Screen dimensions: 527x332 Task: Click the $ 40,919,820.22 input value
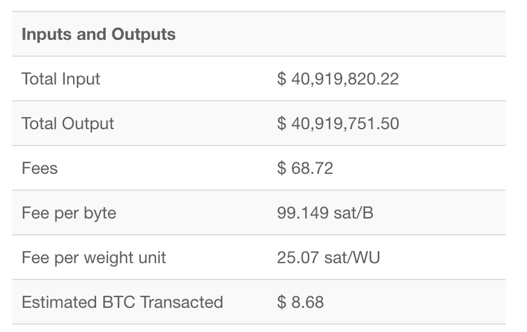pyautogui.click(x=338, y=79)
